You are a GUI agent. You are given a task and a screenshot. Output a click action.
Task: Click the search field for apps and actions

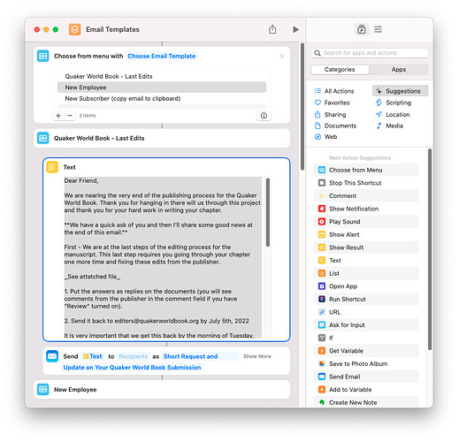370,53
